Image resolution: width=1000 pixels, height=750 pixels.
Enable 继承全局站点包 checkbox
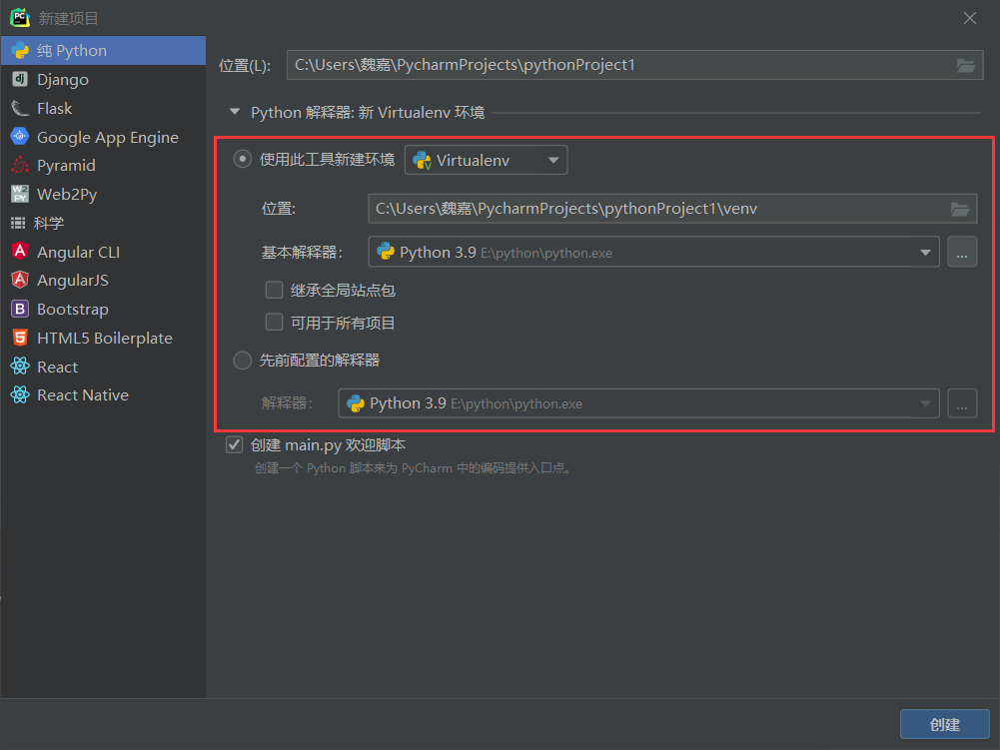(275, 291)
